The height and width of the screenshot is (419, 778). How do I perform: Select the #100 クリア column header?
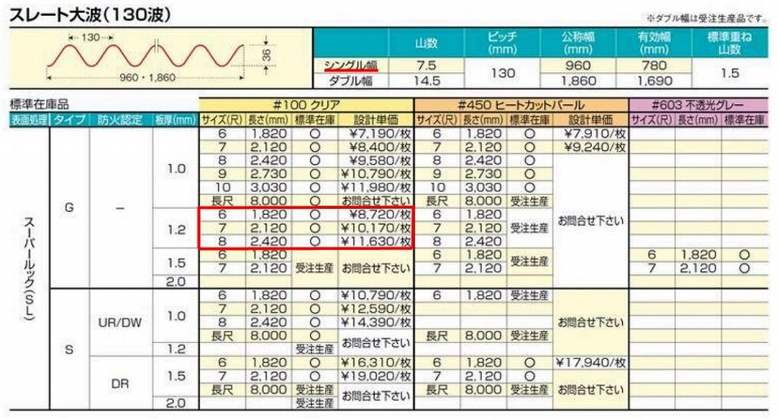(305, 106)
